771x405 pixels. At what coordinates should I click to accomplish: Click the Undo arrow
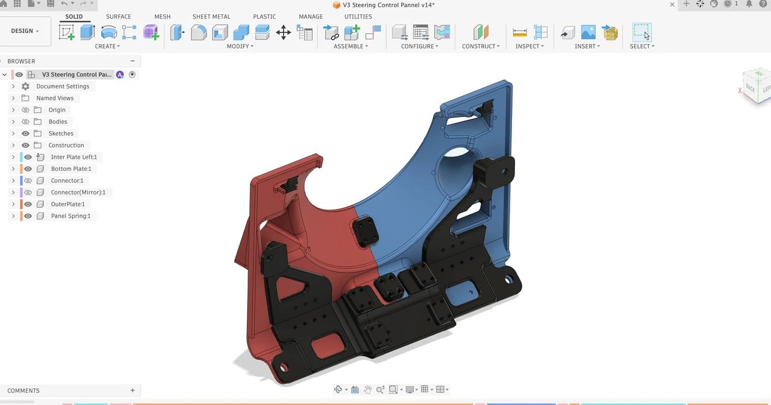[x=64, y=4]
